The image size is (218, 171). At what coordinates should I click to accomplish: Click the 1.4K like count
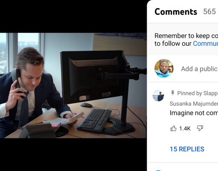pos(185,129)
